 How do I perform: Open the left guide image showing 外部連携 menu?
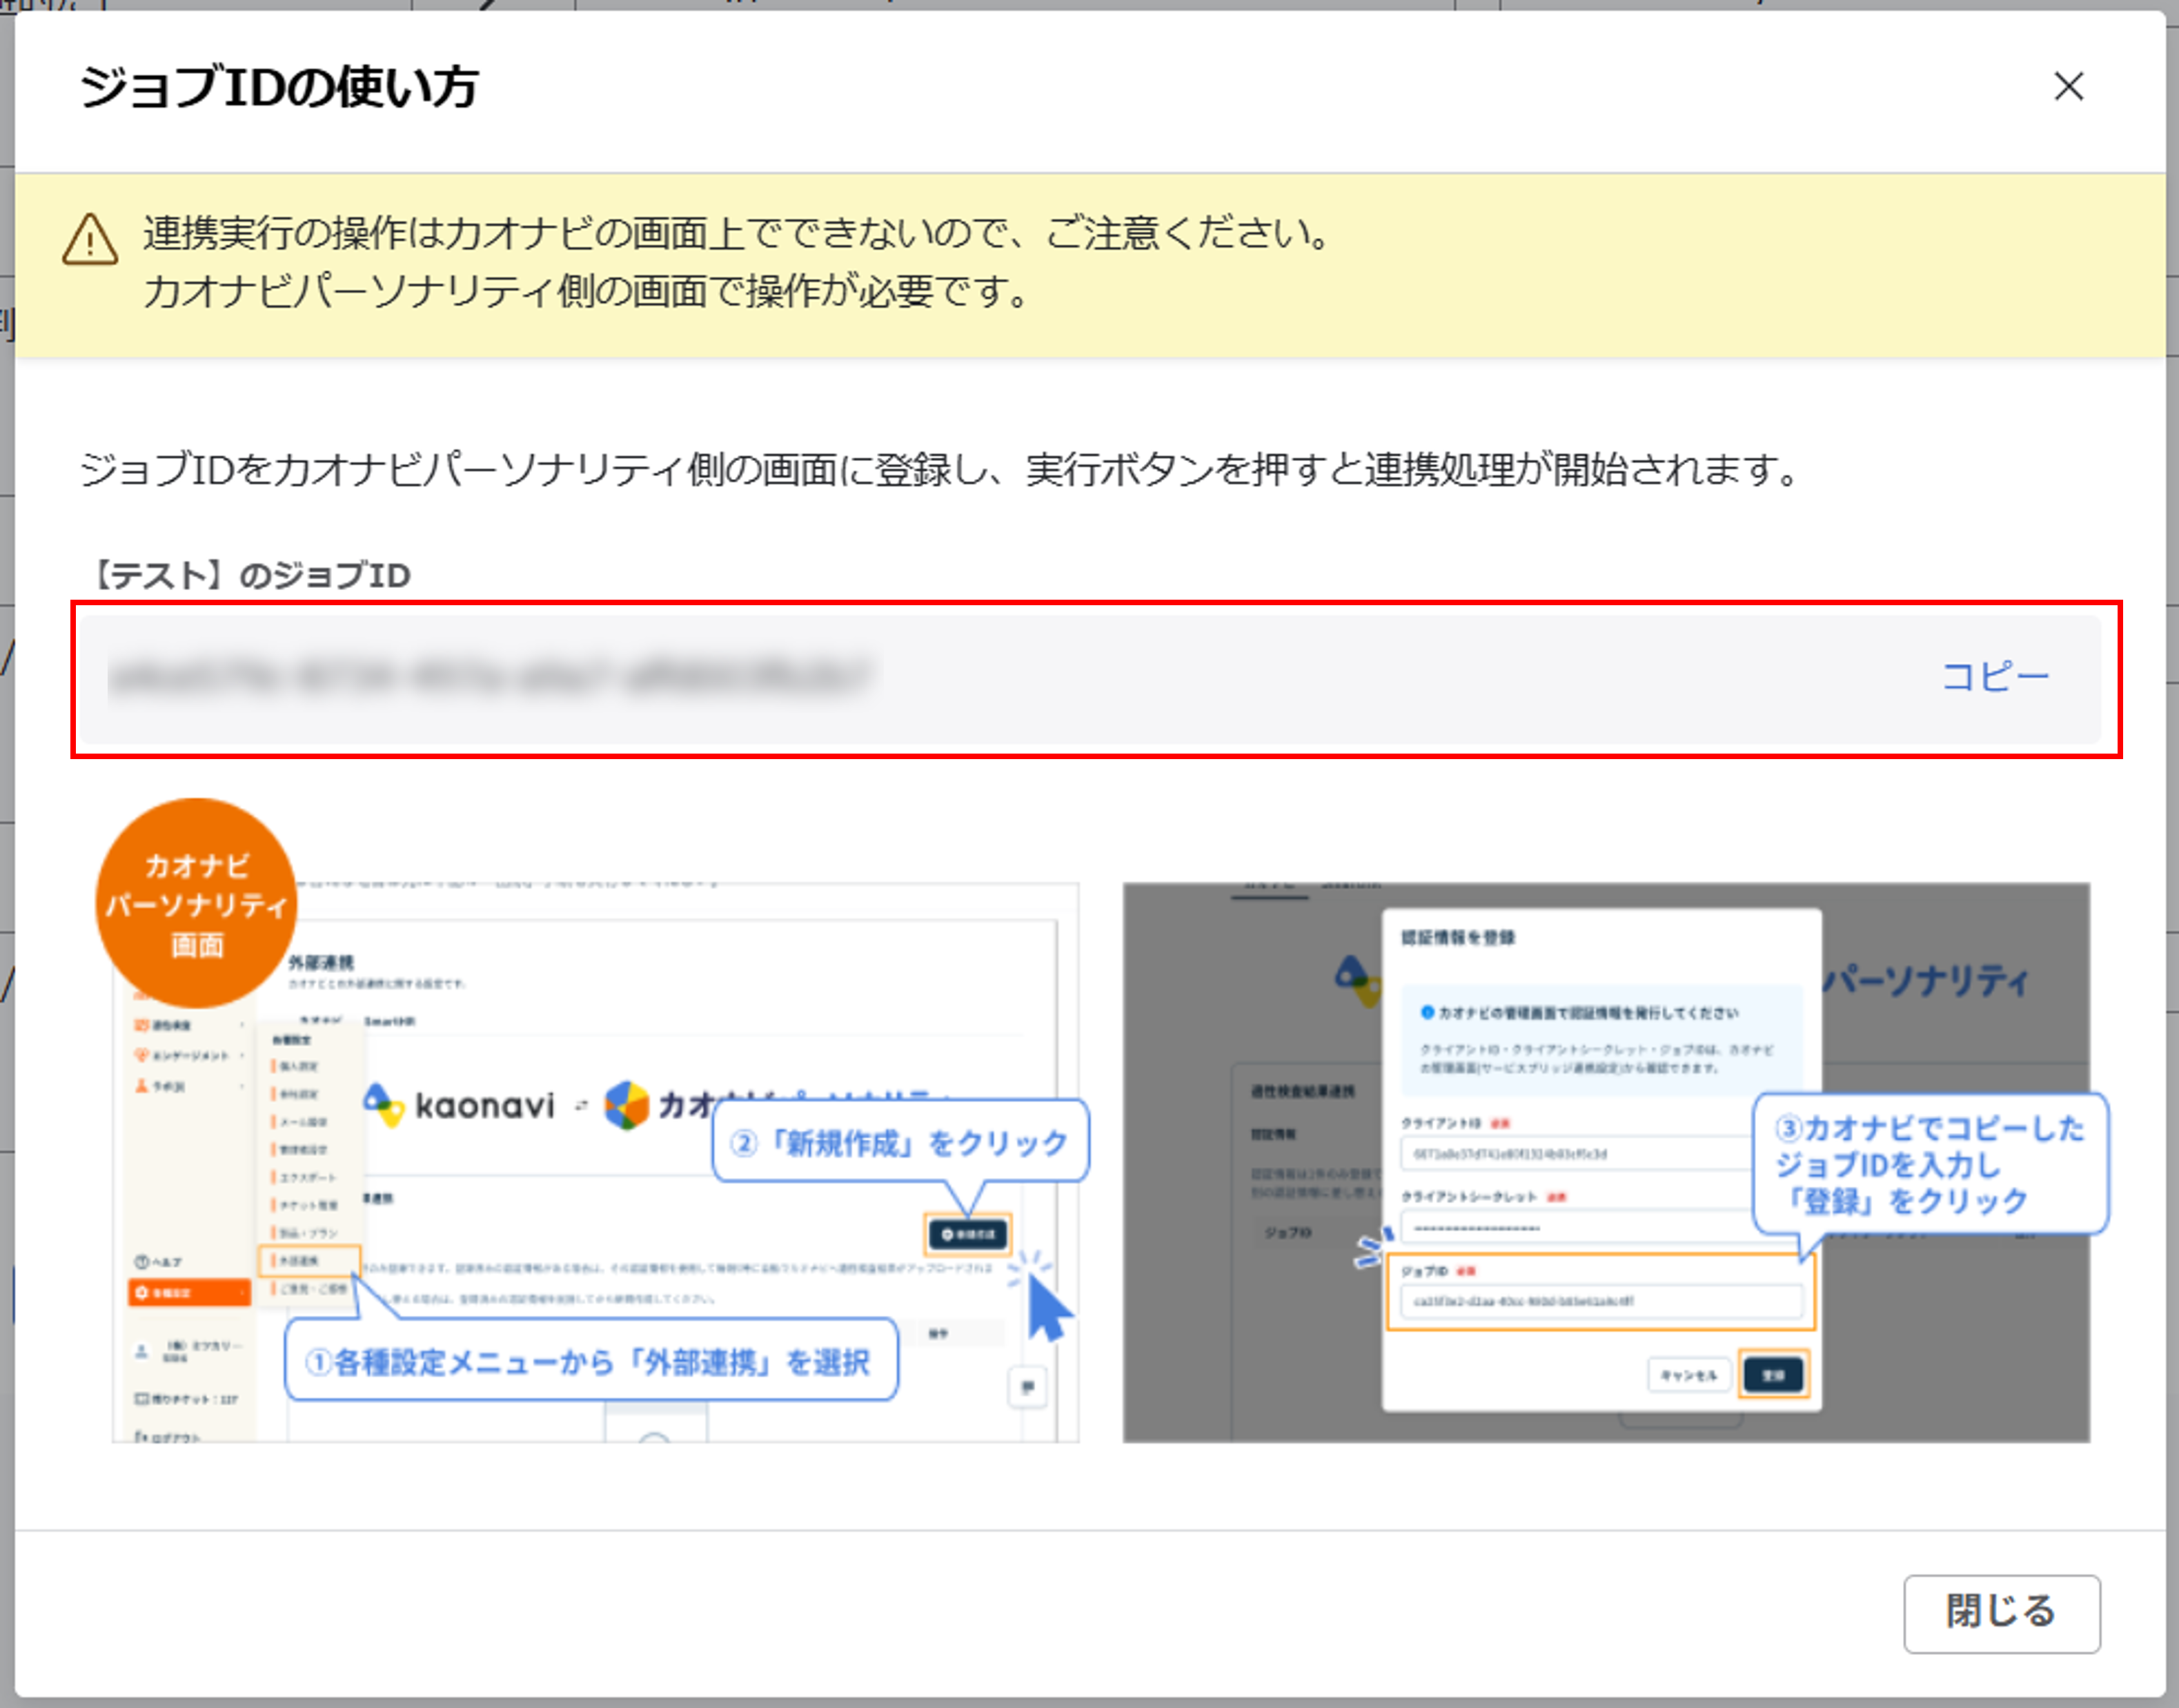(x=595, y=1161)
